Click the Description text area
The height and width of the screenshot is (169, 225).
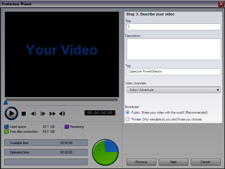point(174,49)
